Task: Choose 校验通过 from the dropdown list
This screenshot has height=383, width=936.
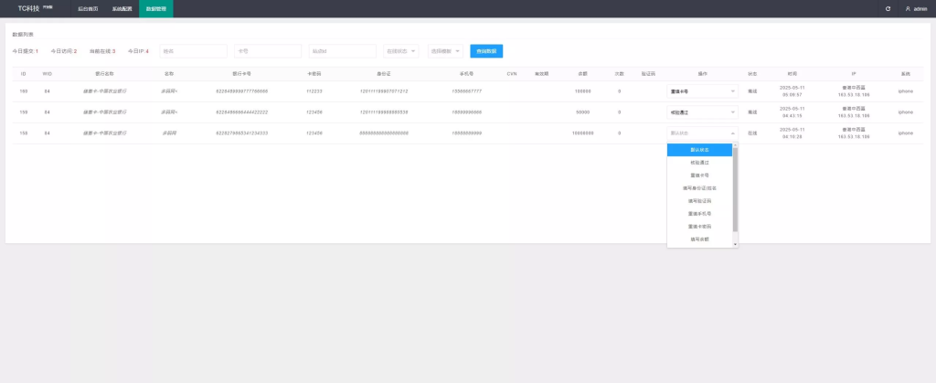Action: [x=699, y=163]
